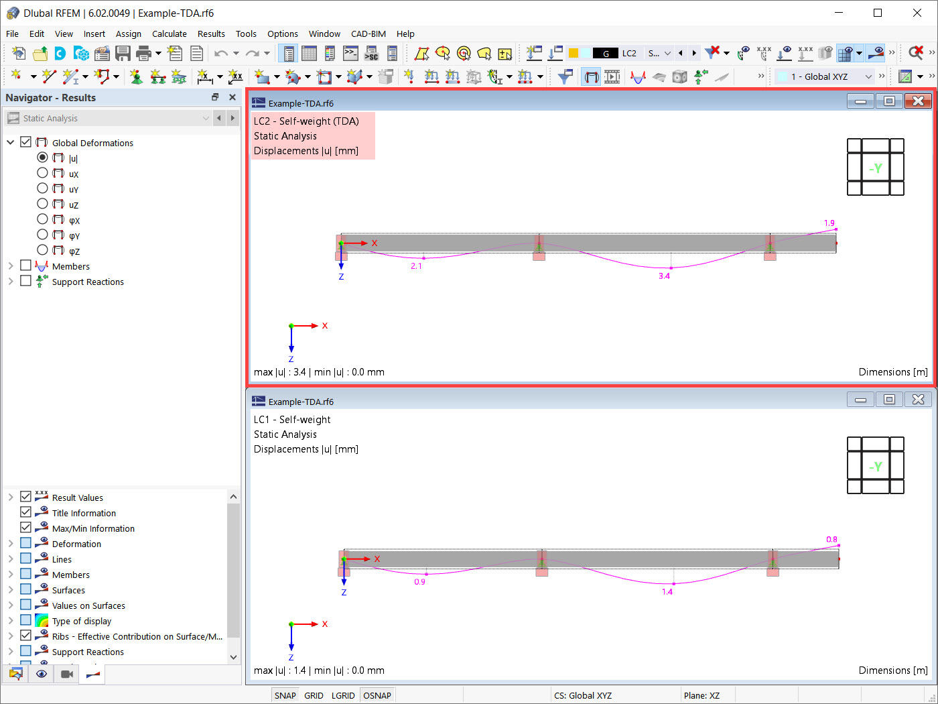
Task: Click the Undo arrow icon
Action: point(221,53)
